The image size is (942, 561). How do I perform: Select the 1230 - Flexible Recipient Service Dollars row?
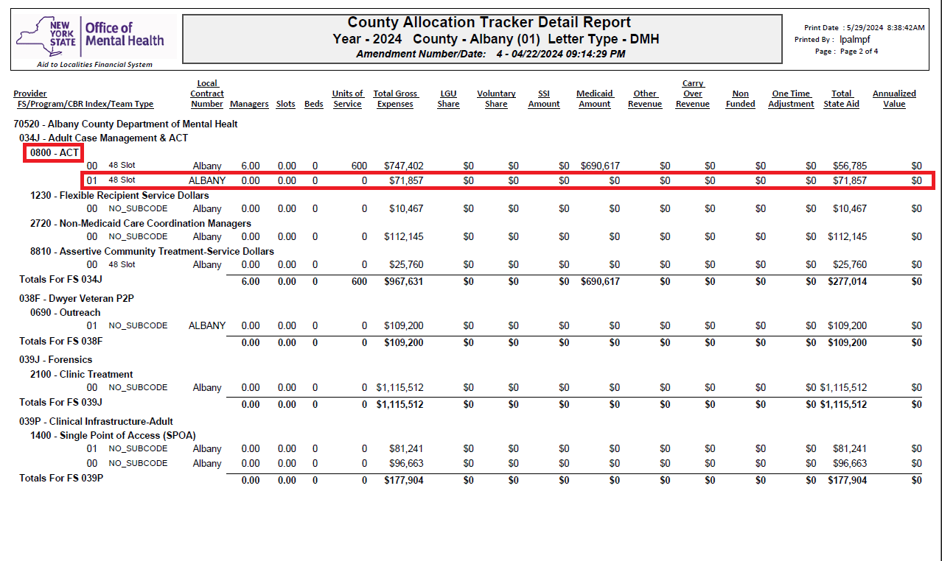[119, 195]
